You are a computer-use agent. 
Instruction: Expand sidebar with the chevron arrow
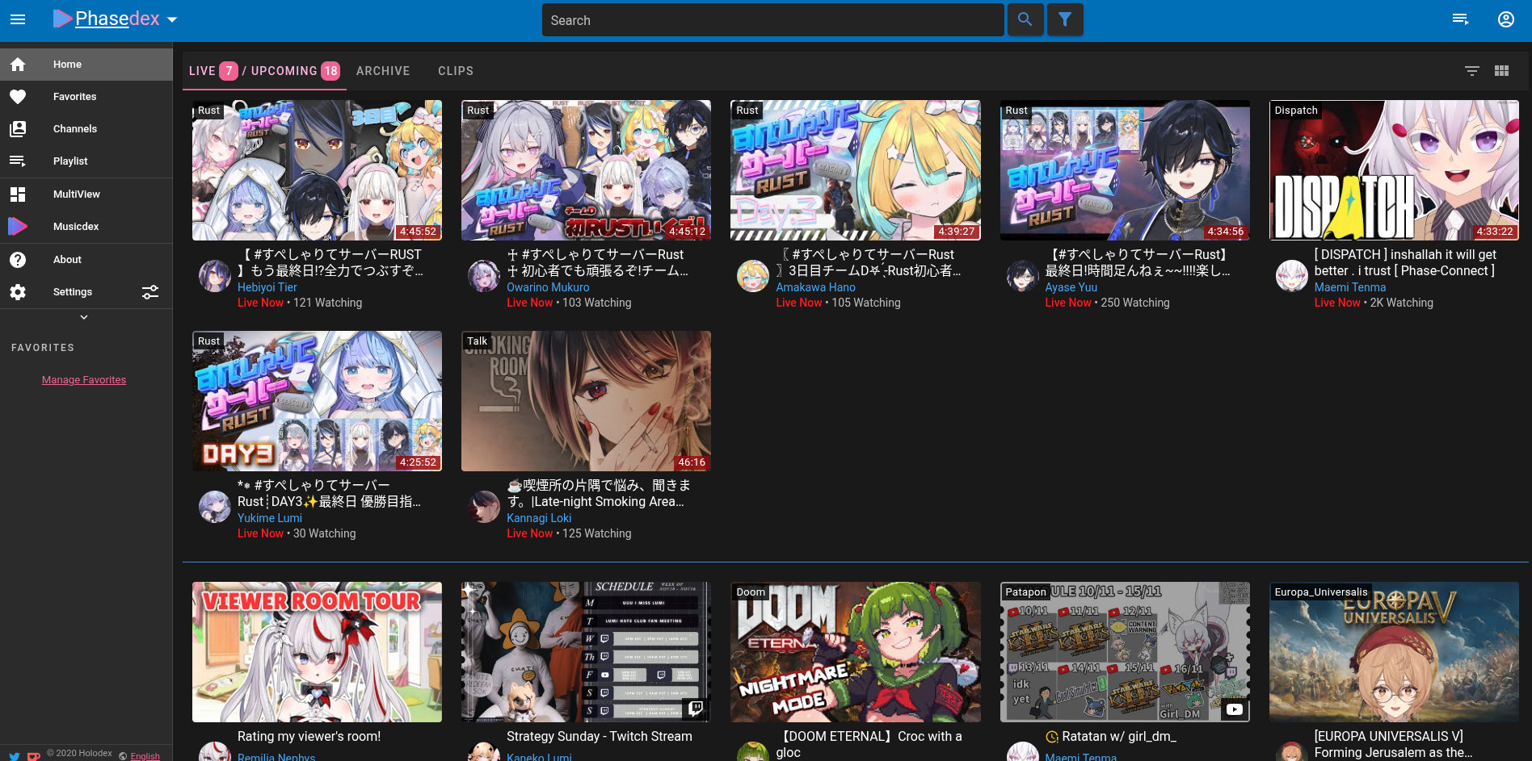click(84, 317)
